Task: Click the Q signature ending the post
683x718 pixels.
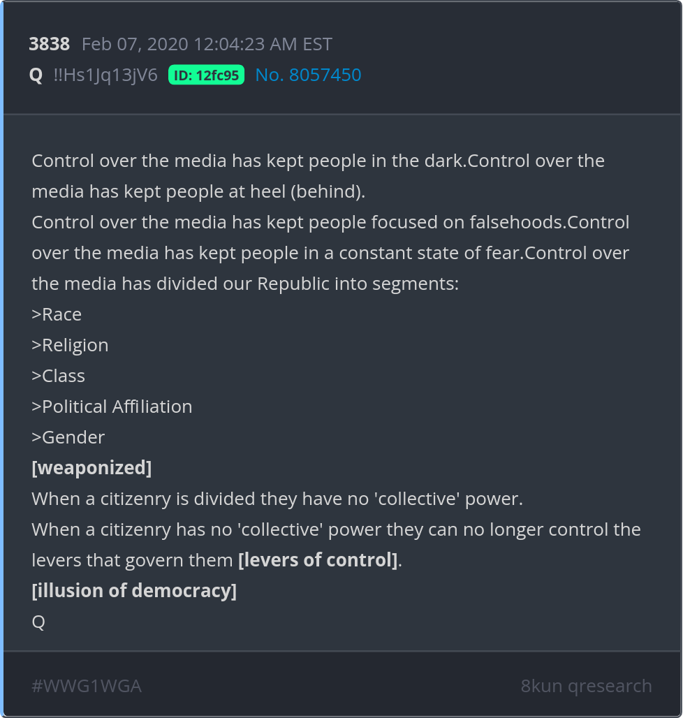Action: click(x=38, y=622)
